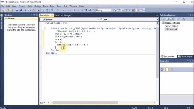This screenshot has height=109, width=194.
Task: Switch to the Team Explorer tab
Action: pyautogui.click(x=186, y=57)
